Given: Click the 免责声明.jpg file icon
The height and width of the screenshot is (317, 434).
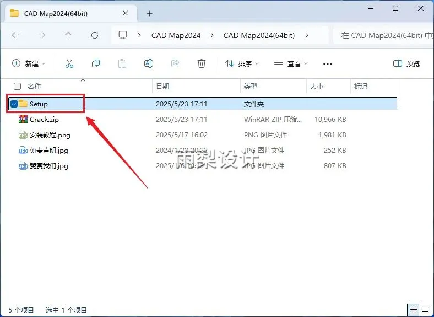Looking at the screenshot, I should pos(23,150).
